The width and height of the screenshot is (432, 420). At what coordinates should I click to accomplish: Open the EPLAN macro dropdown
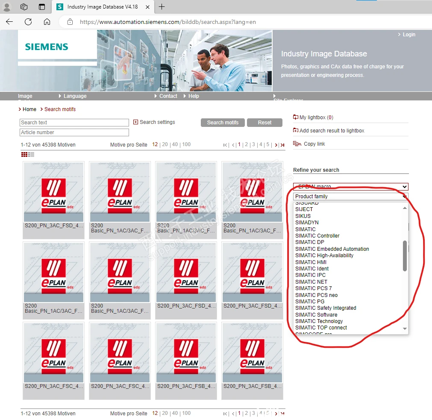coord(350,186)
